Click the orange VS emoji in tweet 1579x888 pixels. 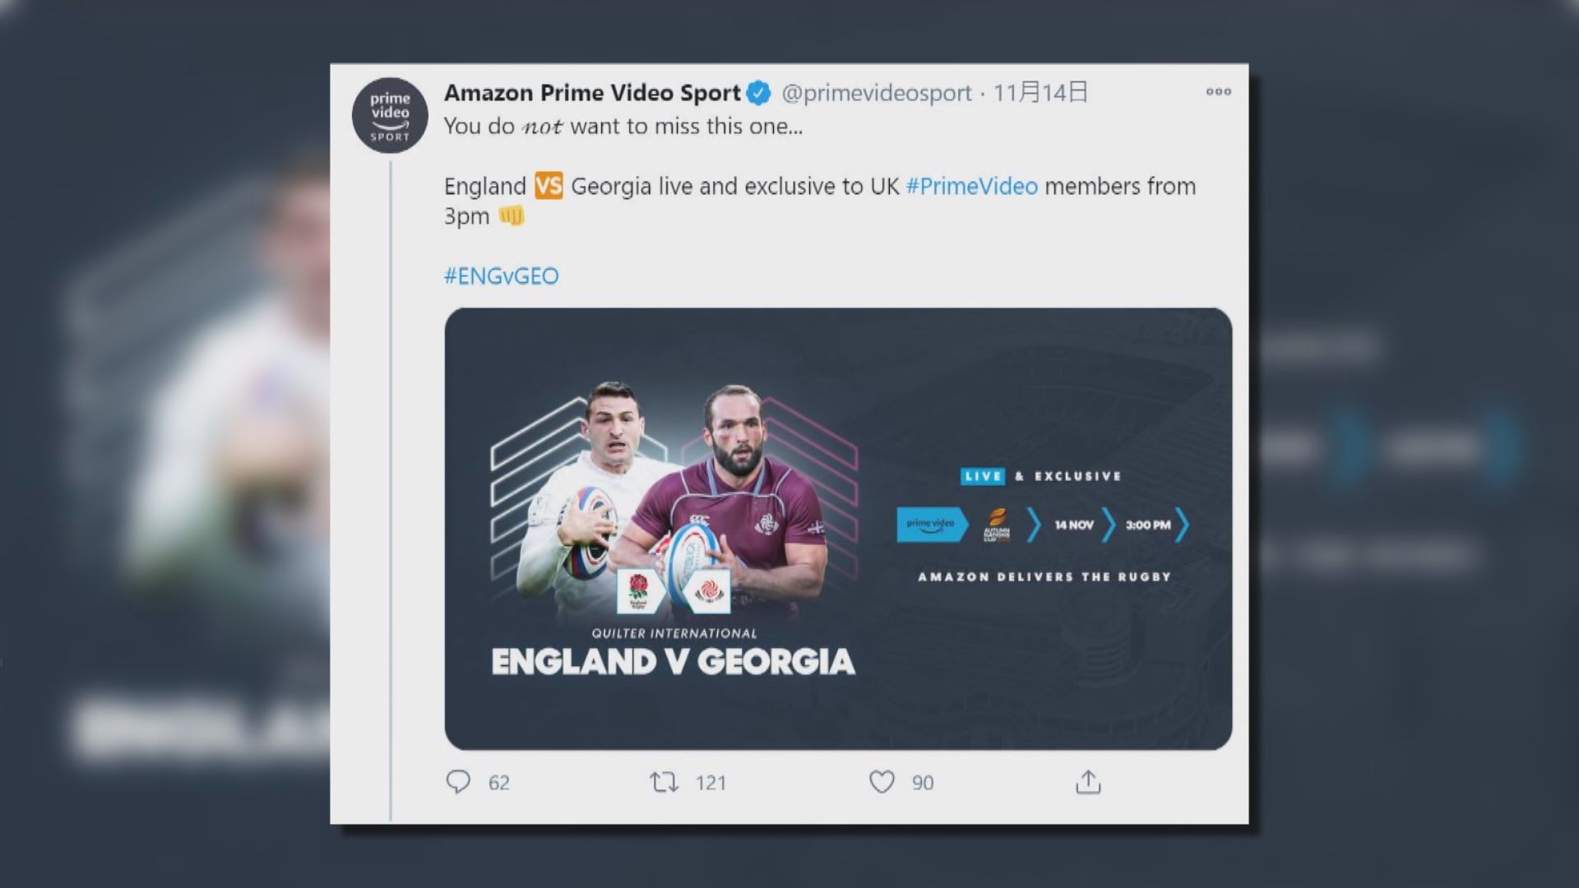pos(549,187)
